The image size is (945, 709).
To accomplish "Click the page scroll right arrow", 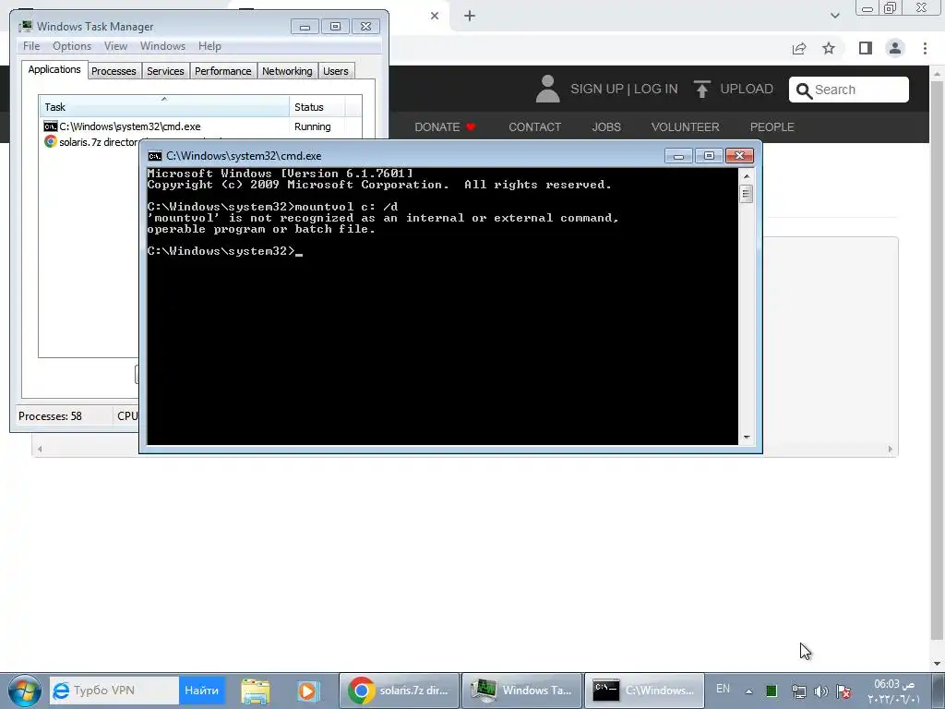I will tap(891, 450).
